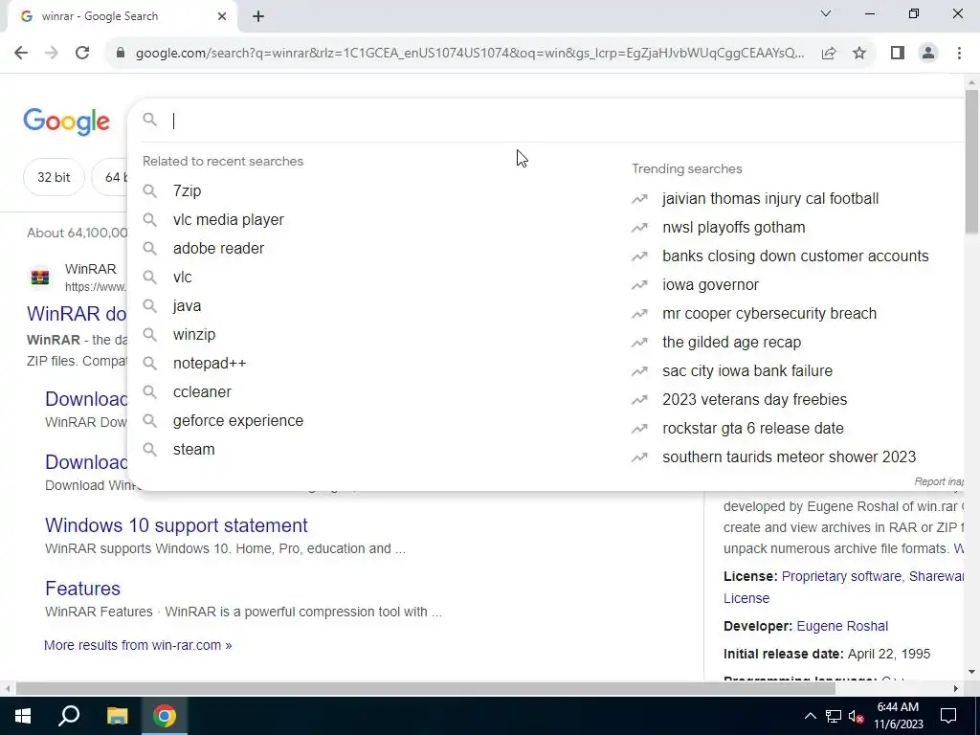The width and height of the screenshot is (980, 735).
Task: Open trending rockstar gta 6 release date
Action: click(752, 429)
